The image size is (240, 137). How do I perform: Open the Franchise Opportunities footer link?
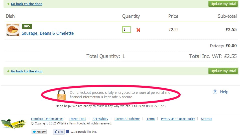pos(47,119)
